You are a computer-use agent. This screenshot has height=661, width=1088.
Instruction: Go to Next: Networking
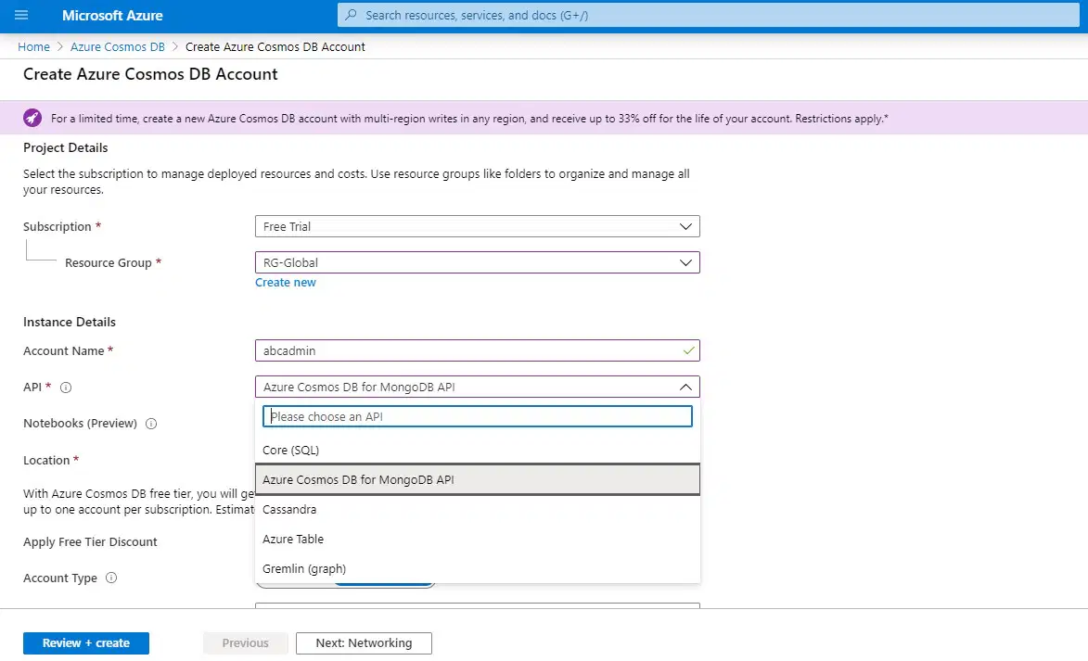point(364,643)
